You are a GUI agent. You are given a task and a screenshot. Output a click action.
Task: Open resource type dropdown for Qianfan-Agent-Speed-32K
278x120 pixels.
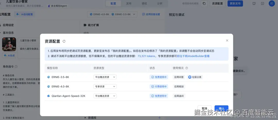[x=105, y=96]
